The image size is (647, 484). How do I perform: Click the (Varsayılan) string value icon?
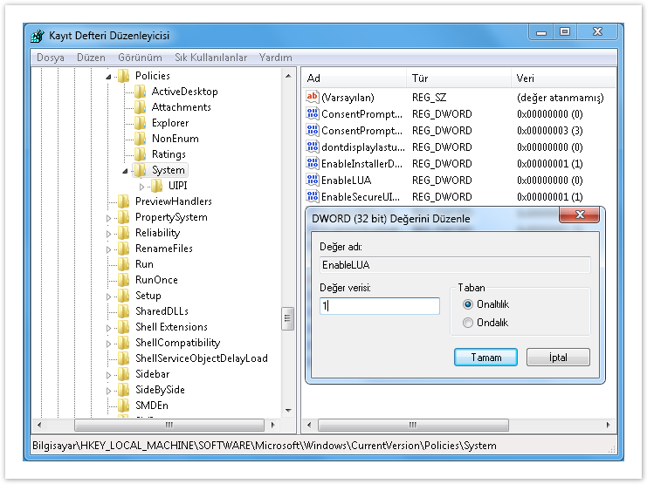pyautogui.click(x=313, y=97)
